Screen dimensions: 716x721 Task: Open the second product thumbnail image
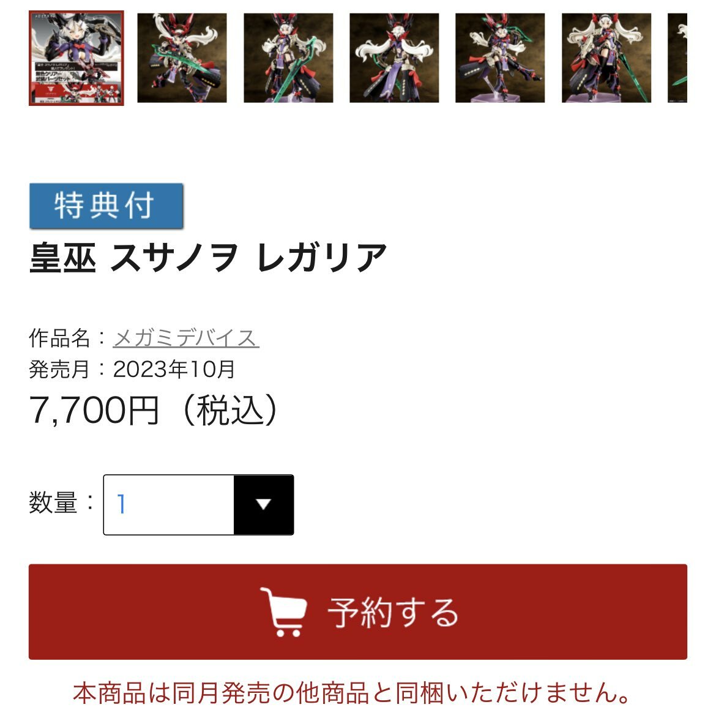182,58
